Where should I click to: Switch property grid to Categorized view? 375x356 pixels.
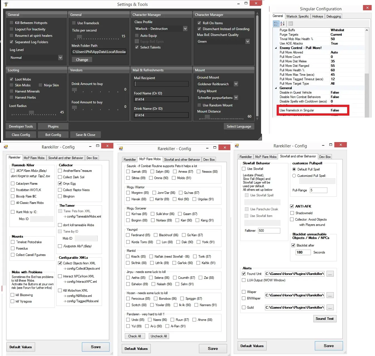tap(276, 24)
